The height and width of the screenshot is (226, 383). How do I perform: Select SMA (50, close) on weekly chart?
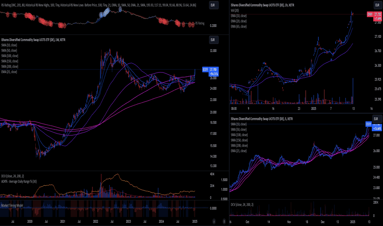[9, 51]
